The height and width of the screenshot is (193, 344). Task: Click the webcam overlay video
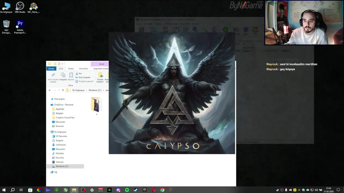(304, 23)
